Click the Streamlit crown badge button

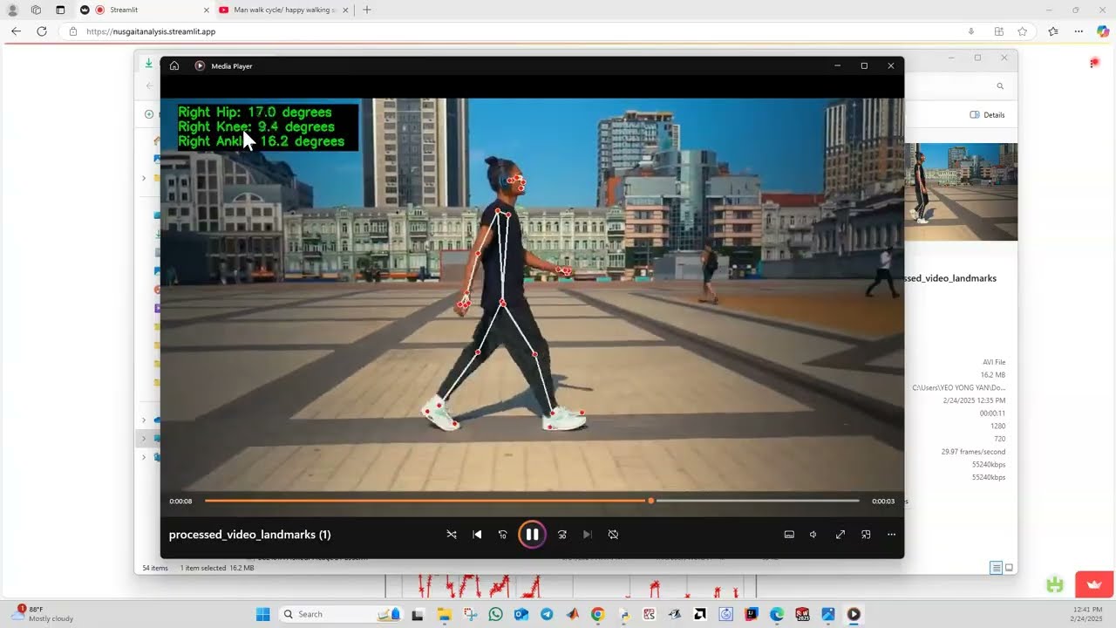pyautogui.click(x=1095, y=584)
